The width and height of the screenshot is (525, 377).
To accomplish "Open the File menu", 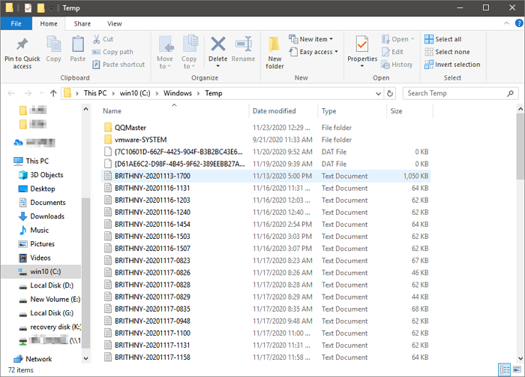I will [x=16, y=24].
